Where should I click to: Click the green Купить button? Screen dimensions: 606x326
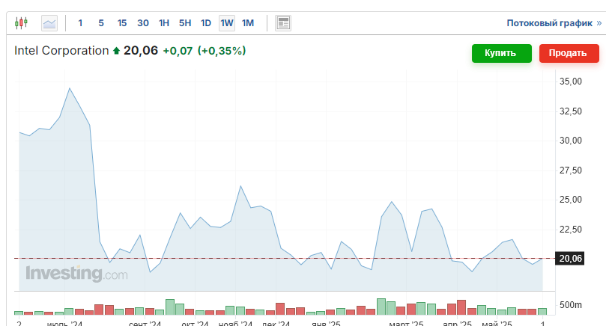502,53
